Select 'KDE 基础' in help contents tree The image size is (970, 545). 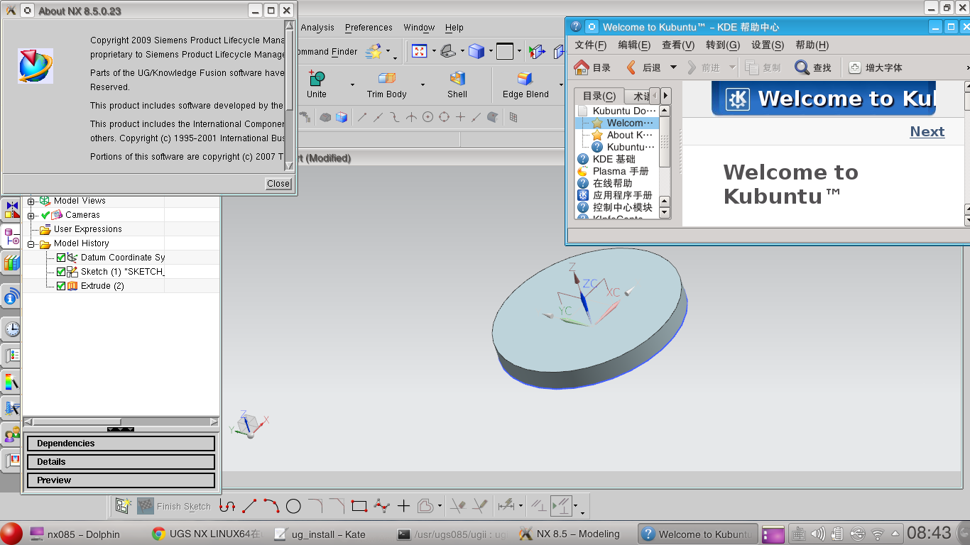pyautogui.click(x=614, y=159)
